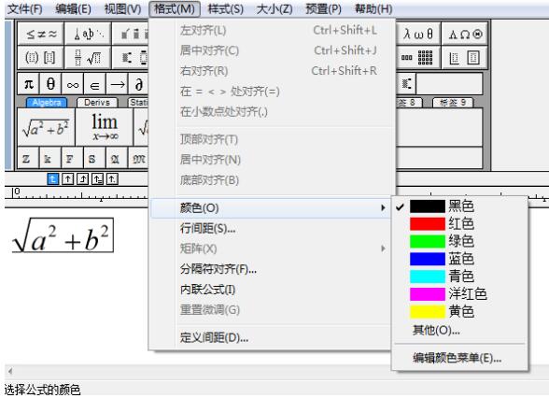Select the left-aligned tab stop icon

52,179
